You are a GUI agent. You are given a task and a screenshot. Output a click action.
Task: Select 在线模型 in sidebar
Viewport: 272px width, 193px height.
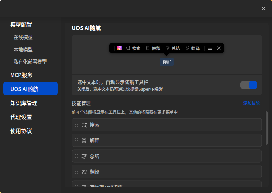click(x=23, y=37)
